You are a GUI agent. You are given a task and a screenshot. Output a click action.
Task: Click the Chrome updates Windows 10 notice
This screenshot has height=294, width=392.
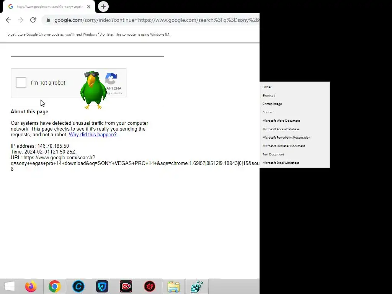[x=88, y=34]
